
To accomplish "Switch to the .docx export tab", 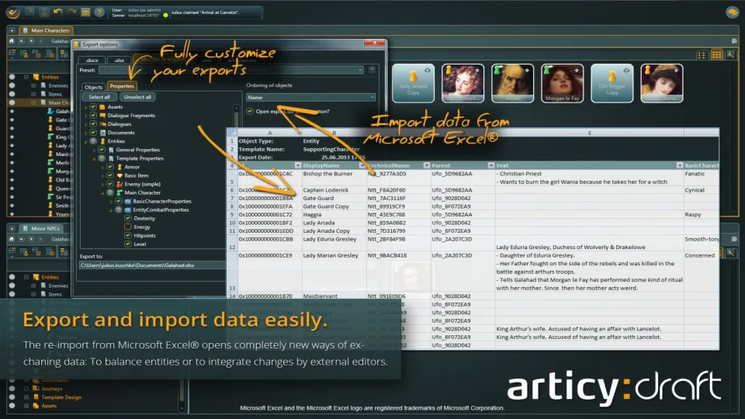I will tap(92, 60).
